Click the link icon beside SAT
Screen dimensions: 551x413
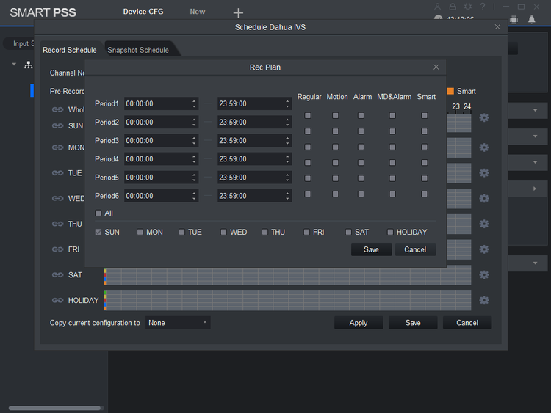(57, 275)
